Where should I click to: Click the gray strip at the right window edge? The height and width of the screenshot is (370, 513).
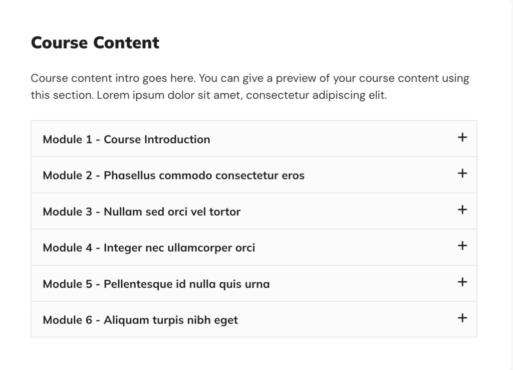(x=510, y=185)
